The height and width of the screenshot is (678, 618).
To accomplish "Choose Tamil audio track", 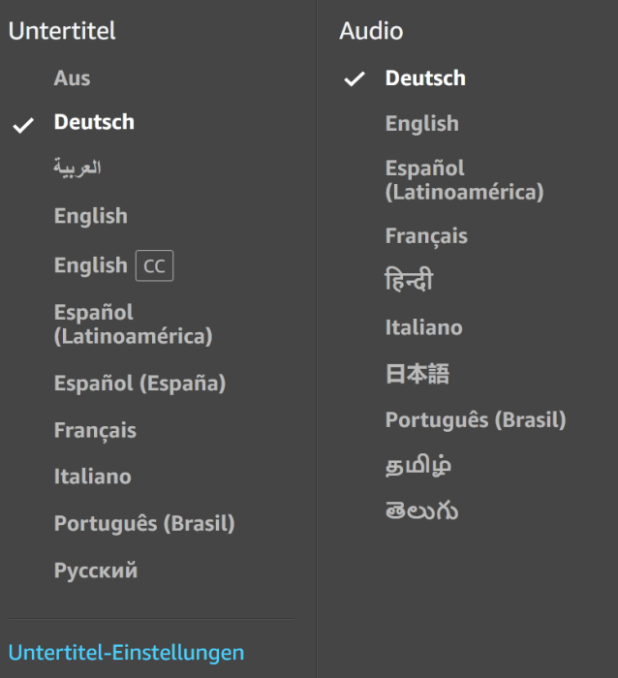I will (417, 466).
